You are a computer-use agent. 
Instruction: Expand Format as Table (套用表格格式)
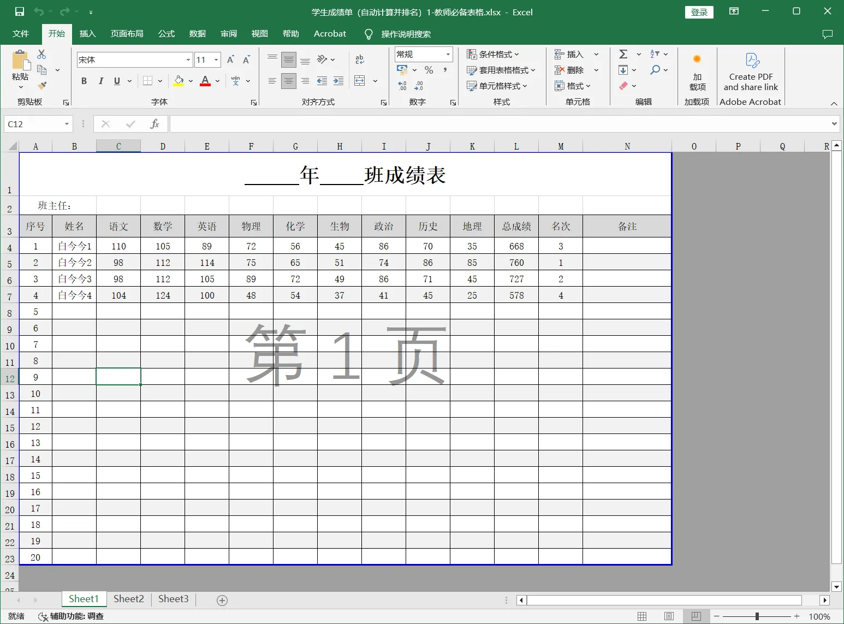[501, 70]
